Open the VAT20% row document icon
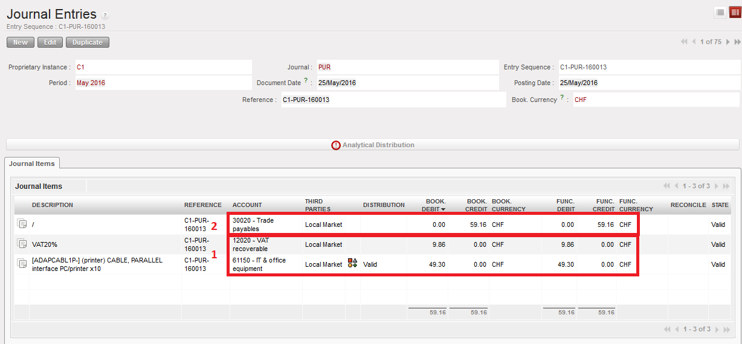This screenshot has height=344, width=742. tap(22, 244)
